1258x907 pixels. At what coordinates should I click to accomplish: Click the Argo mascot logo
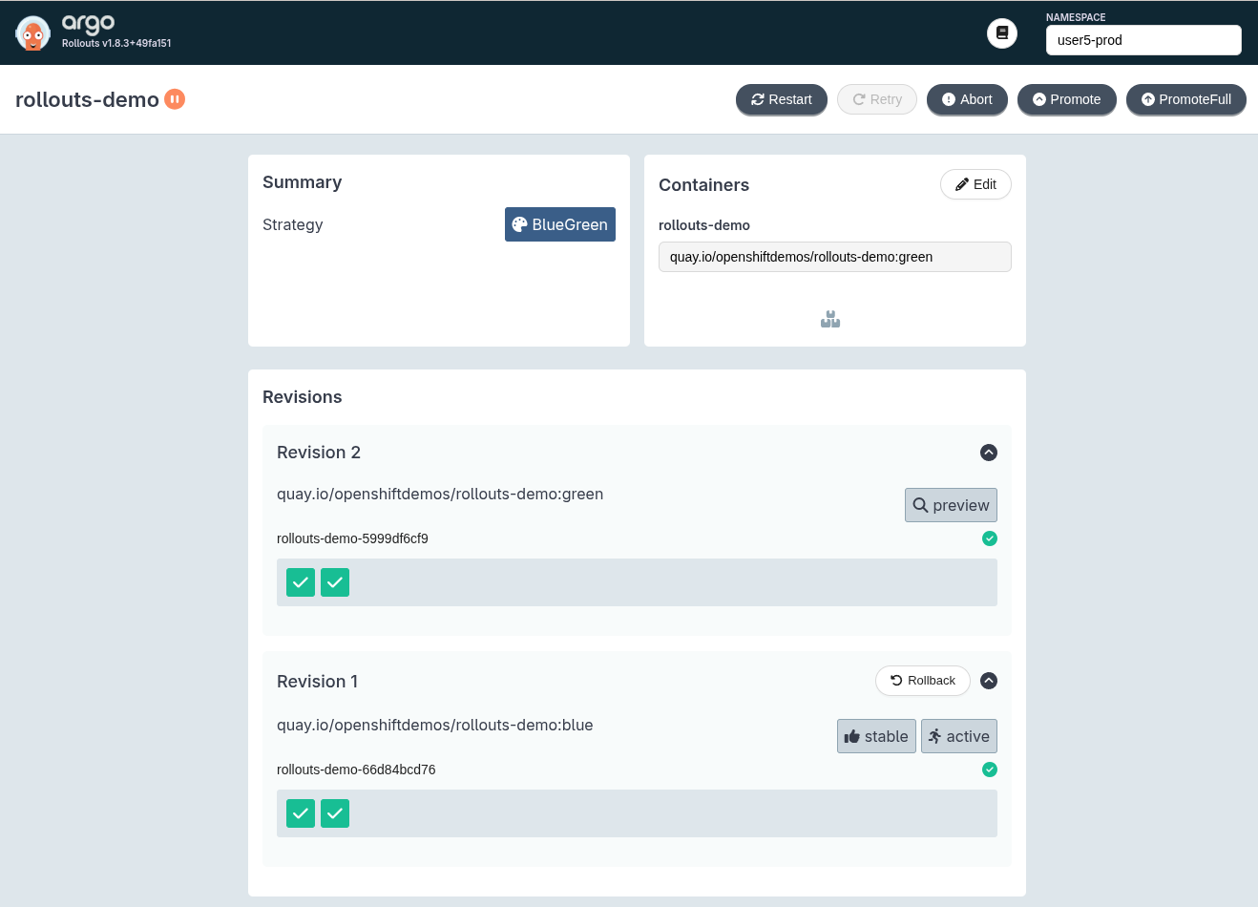click(x=32, y=33)
